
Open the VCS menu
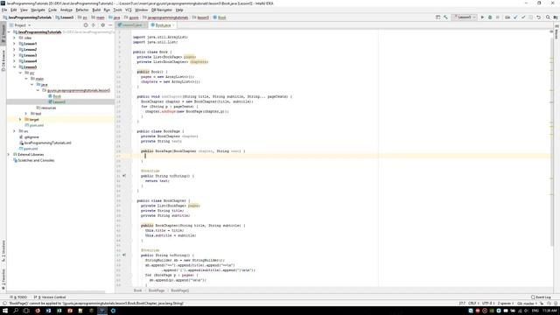pos(129,10)
